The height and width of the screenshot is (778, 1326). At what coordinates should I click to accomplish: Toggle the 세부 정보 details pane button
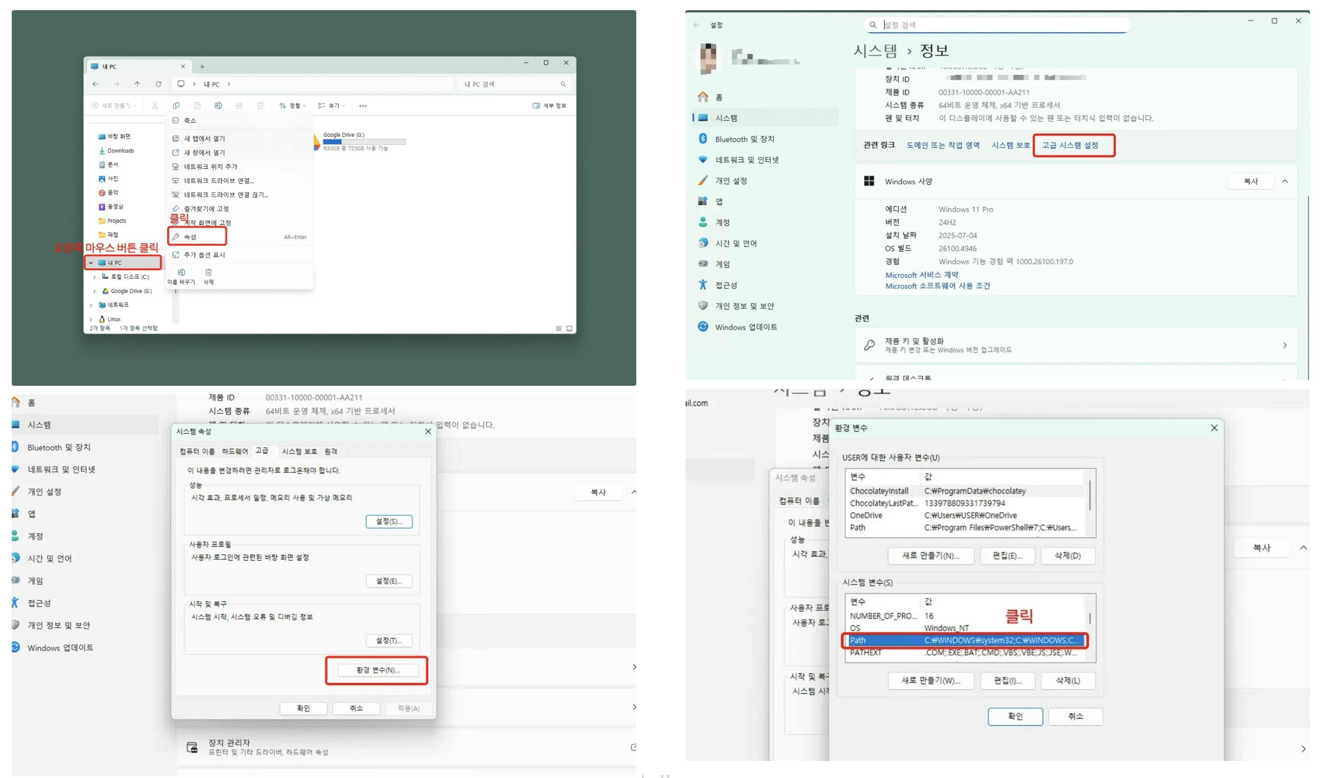pyautogui.click(x=549, y=105)
